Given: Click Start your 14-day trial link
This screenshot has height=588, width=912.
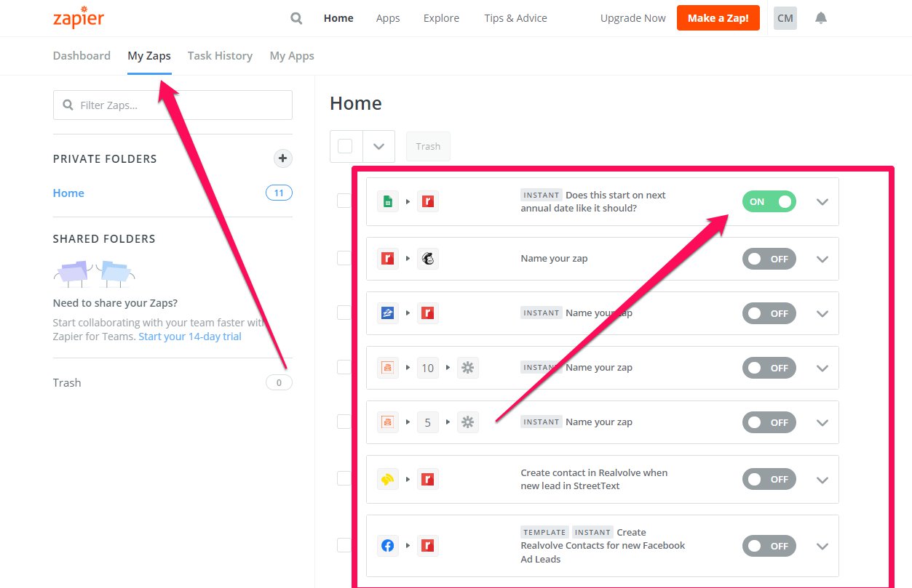Looking at the screenshot, I should (x=190, y=337).
